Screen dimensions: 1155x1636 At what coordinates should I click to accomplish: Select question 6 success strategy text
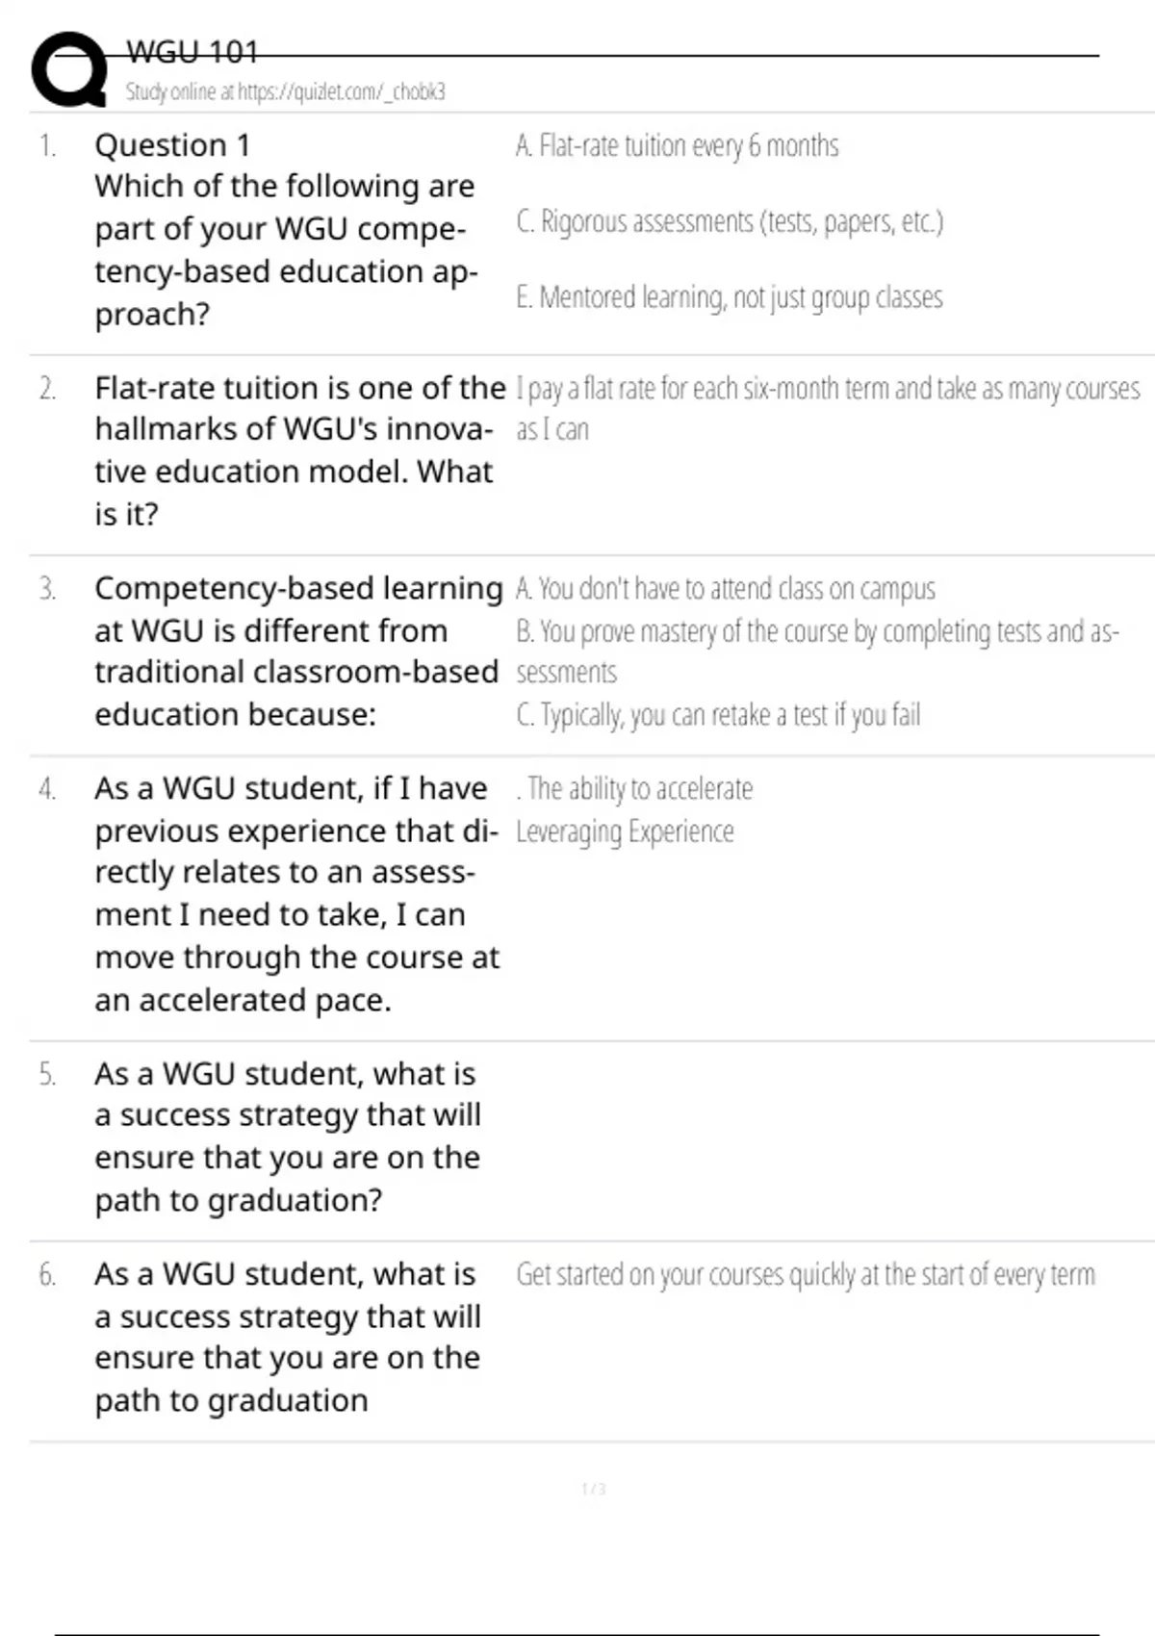287,1337
